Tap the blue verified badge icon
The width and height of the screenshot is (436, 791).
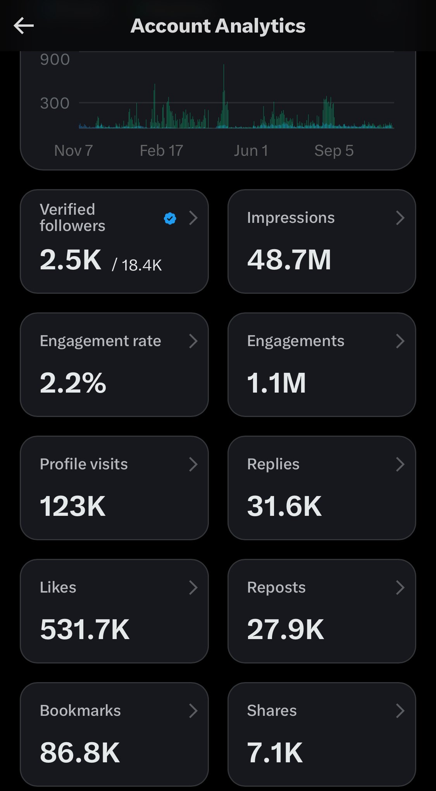[170, 219]
